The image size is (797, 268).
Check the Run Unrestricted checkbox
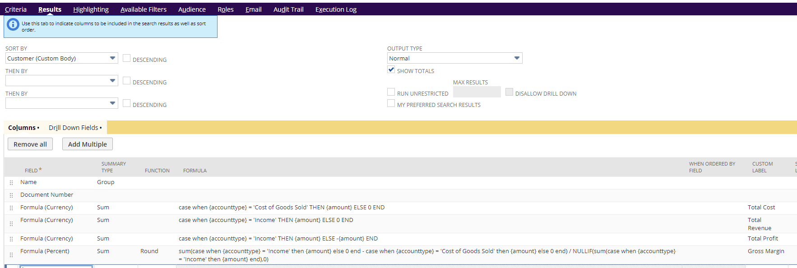pos(391,92)
